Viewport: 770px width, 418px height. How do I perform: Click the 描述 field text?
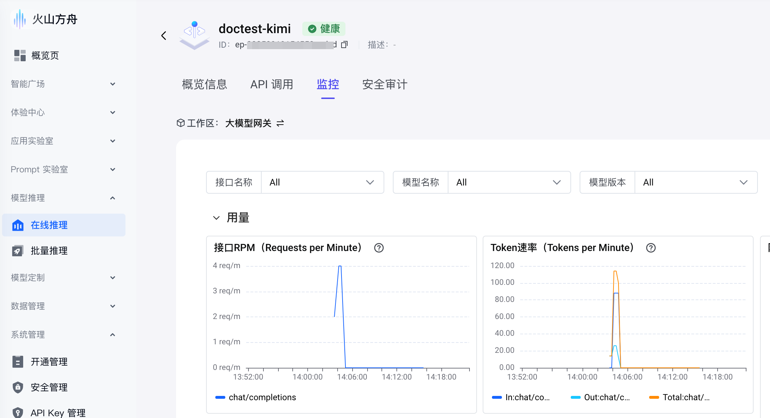(382, 45)
